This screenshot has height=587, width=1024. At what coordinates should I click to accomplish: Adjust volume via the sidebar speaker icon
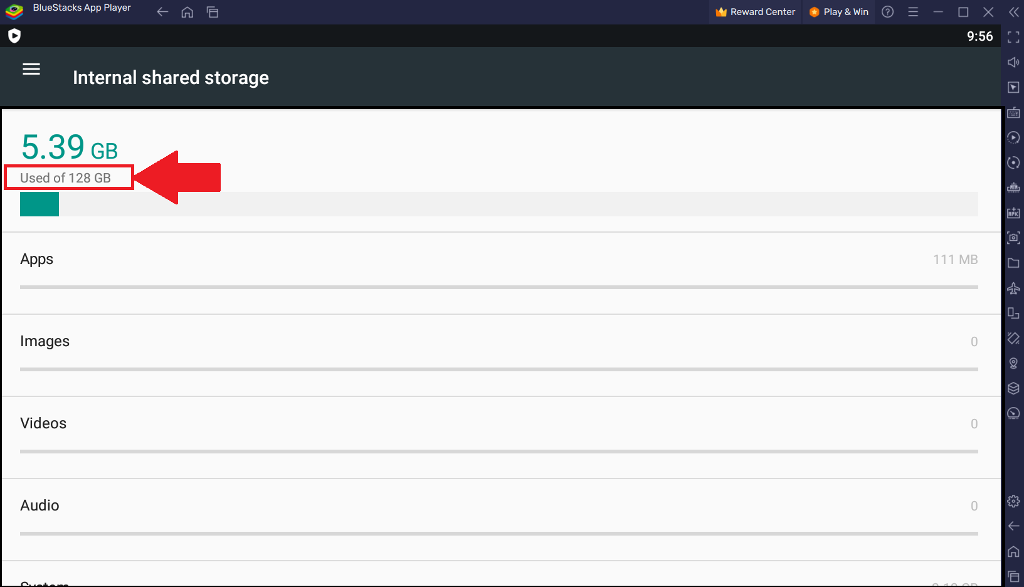1013,62
